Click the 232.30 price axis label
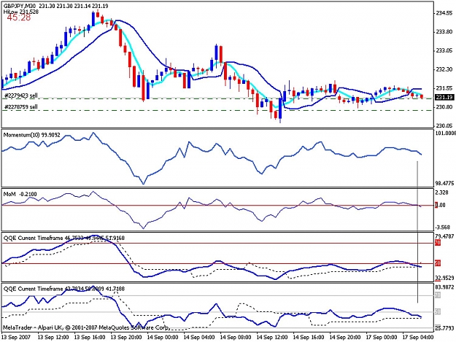The width and height of the screenshot is (456, 342). (444, 69)
